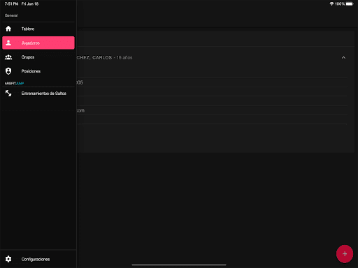Click the 7:51 PM clock in status bar
This screenshot has height=268, width=358.
click(11, 4)
